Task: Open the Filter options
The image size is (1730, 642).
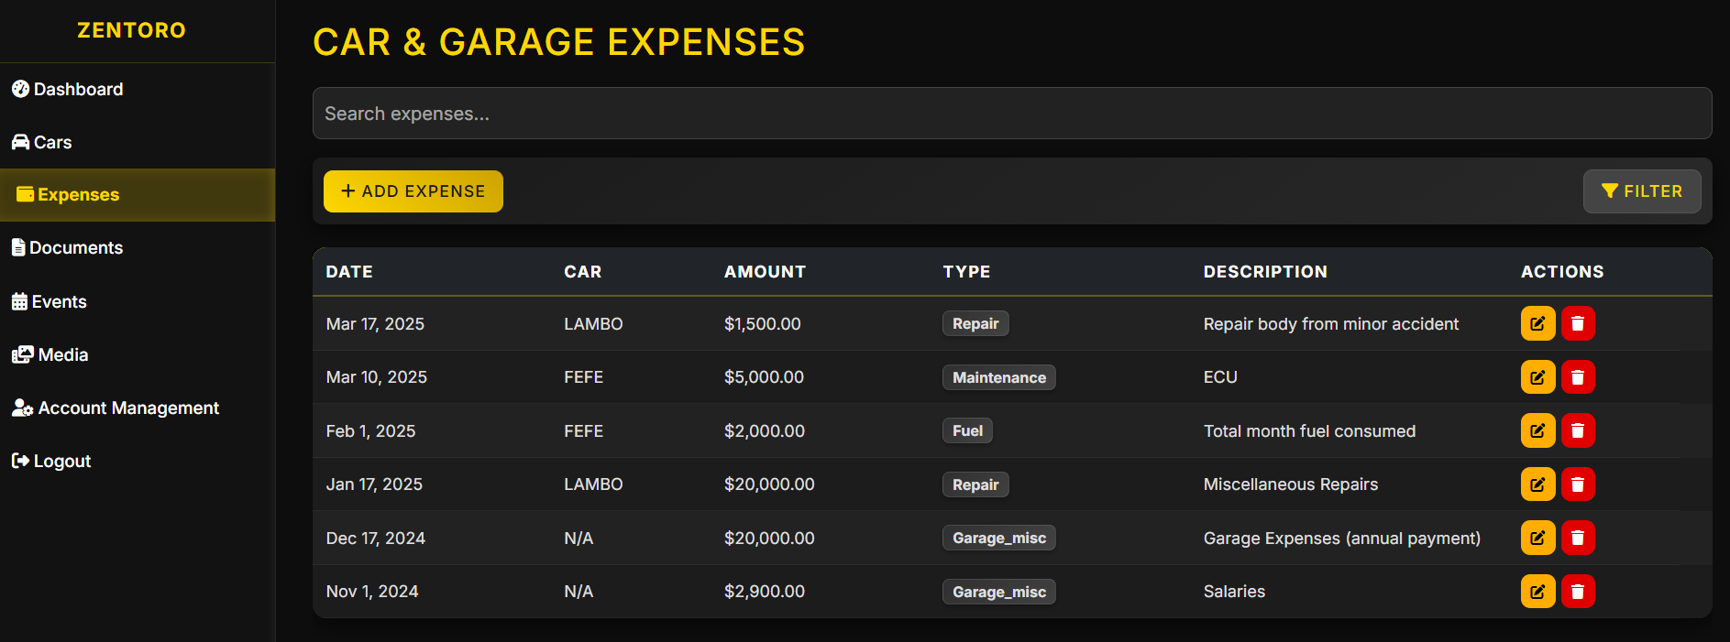Action: coord(1642,191)
